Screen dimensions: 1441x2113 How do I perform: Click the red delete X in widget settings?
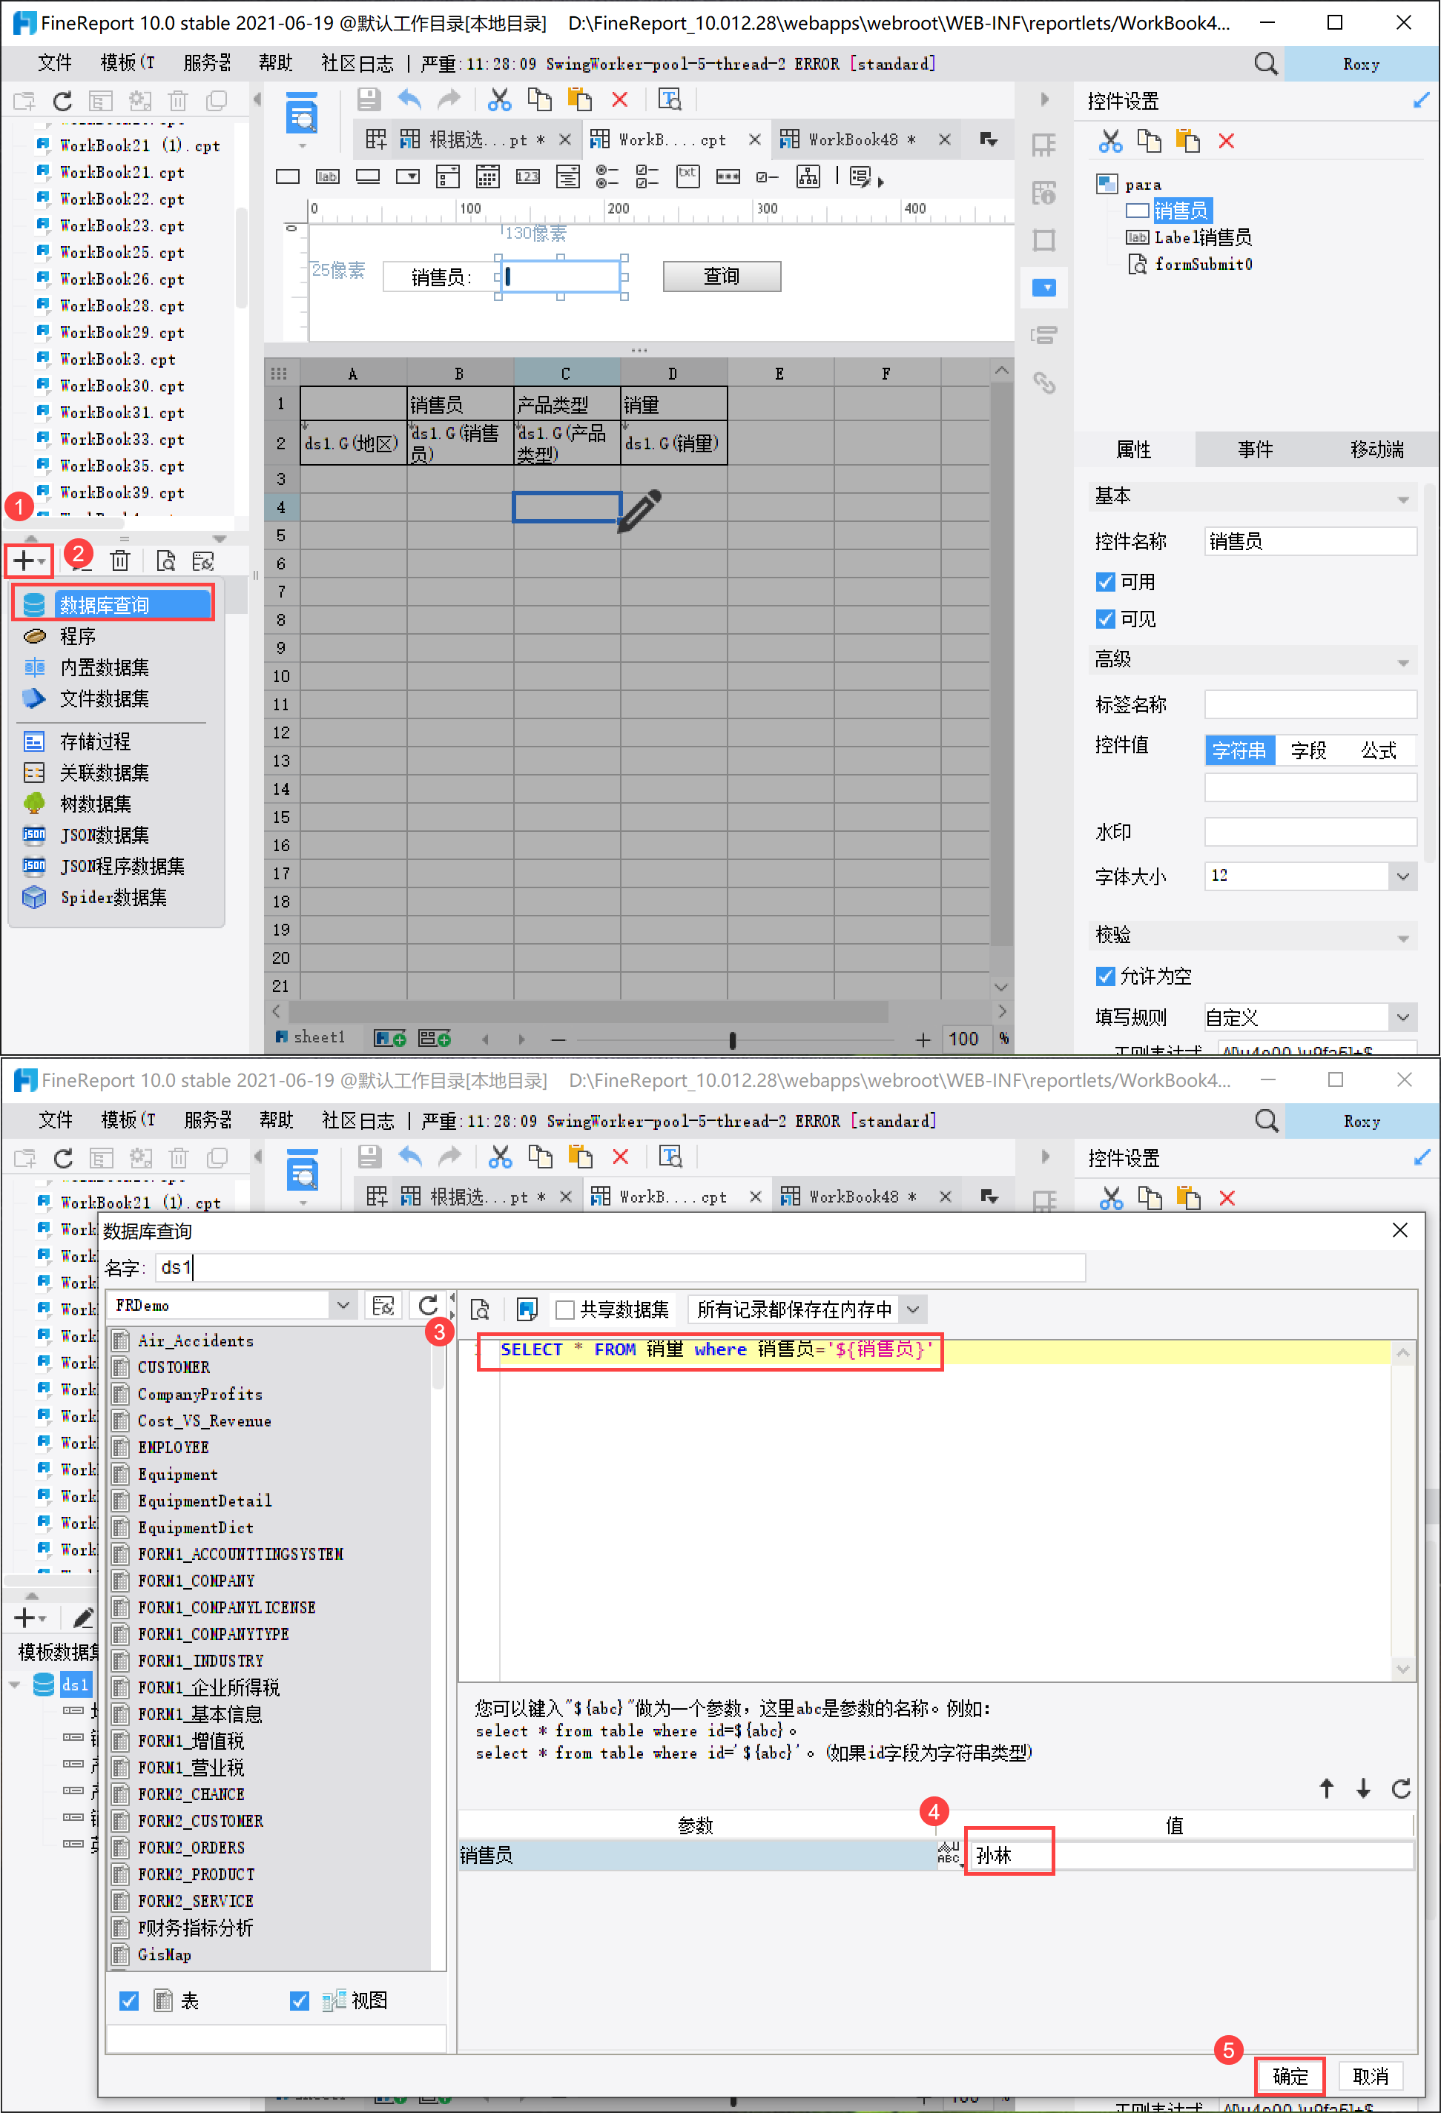pyautogui.click(x=1227, y=141)
